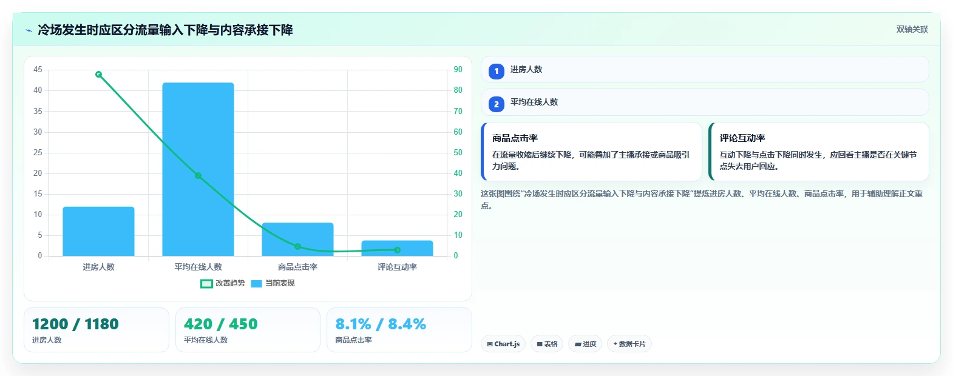Image resolution: width=953 pixels, height=376 pixels.
Task: Click the 评论互动率 x-axis label
Action: point(397,267)
